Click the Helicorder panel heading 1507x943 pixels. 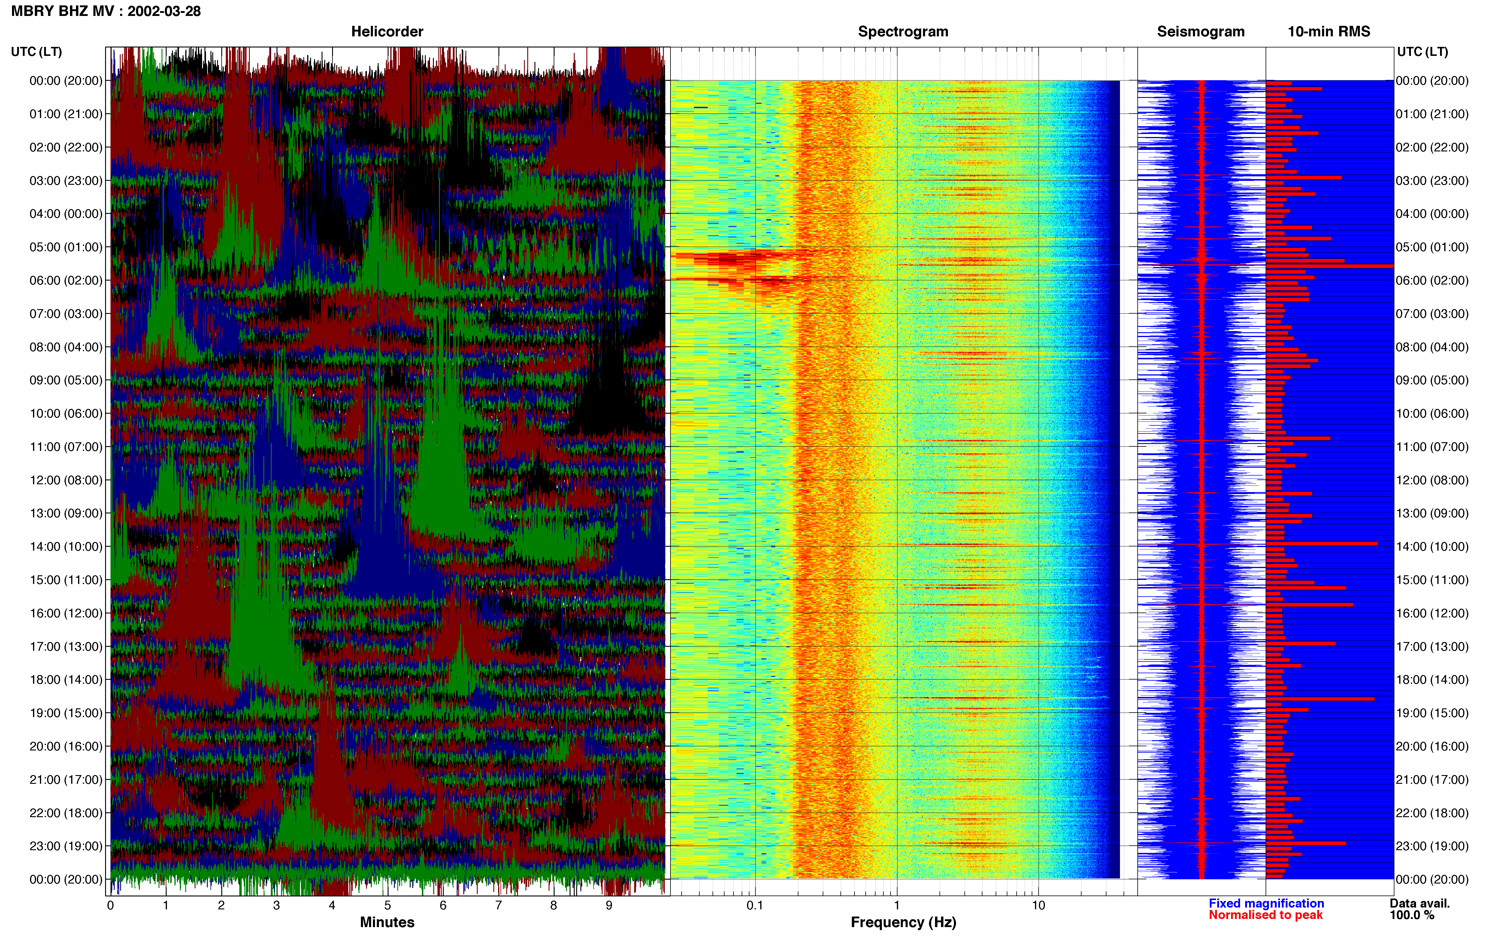pyautogui.click(x=387, y=31)
